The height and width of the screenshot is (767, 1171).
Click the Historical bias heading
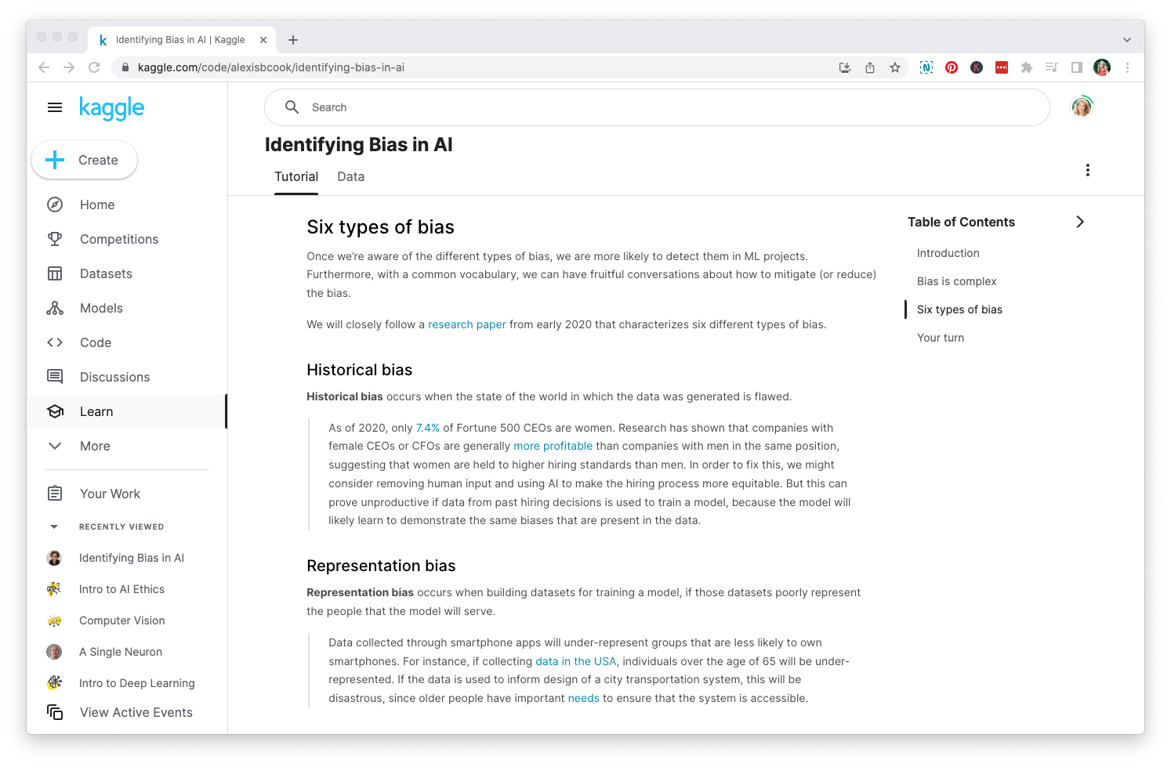pos(359,370)
